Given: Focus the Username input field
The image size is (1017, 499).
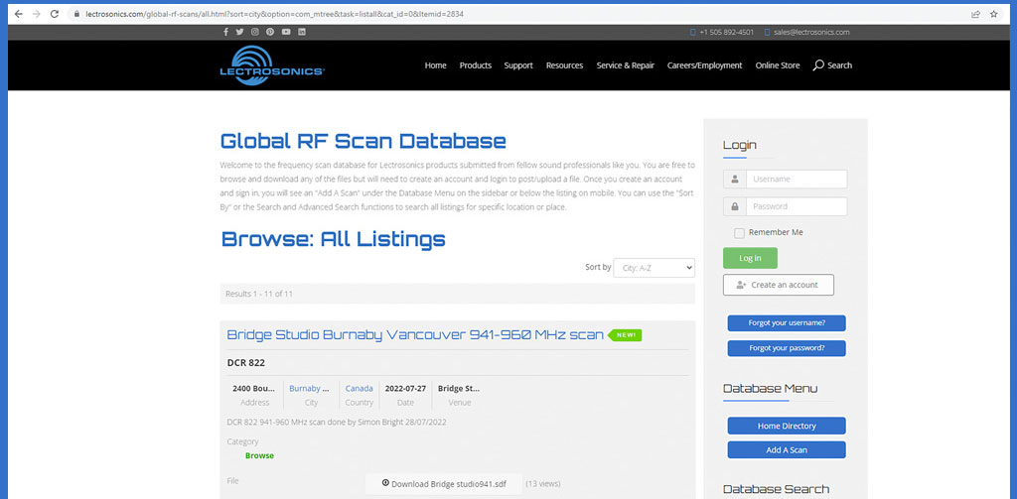Looking at the screenshot, I should (x=797, y=179).
